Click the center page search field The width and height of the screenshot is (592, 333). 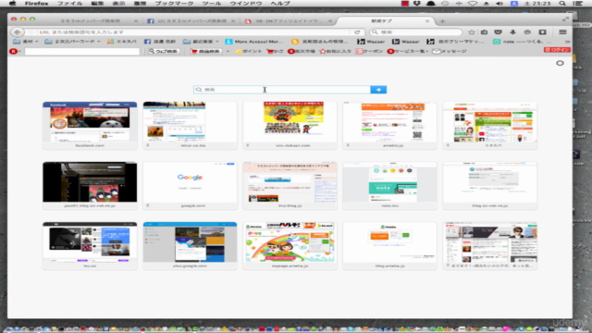281,90
